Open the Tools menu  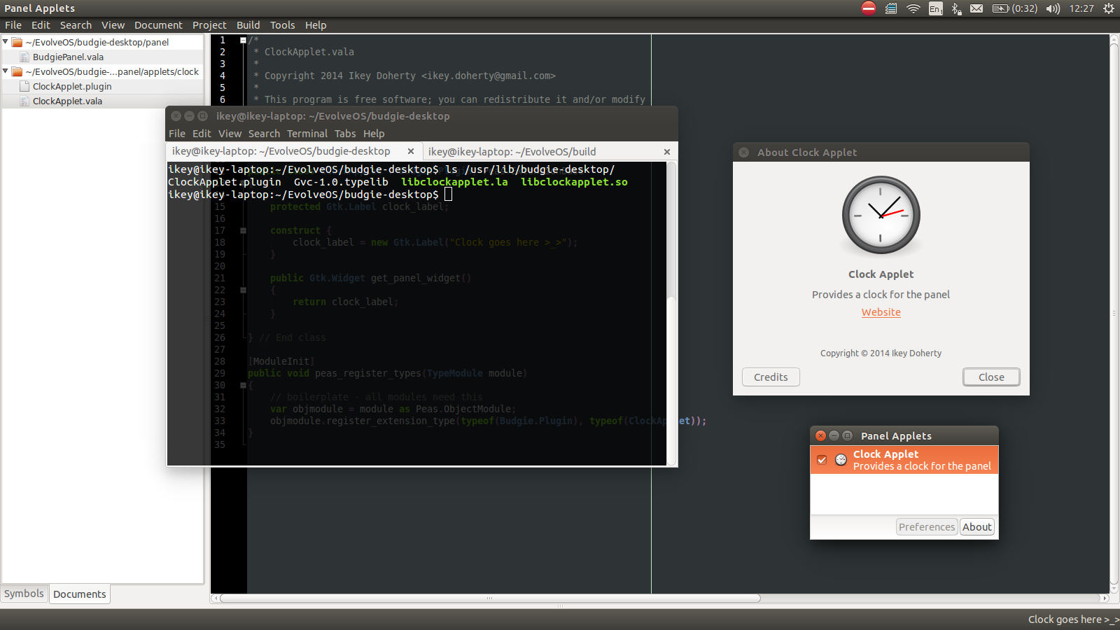pos(283,25)
